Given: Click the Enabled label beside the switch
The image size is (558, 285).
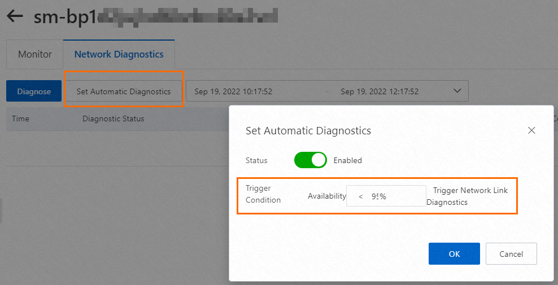Looking at the screenshot, I should 347,160.
